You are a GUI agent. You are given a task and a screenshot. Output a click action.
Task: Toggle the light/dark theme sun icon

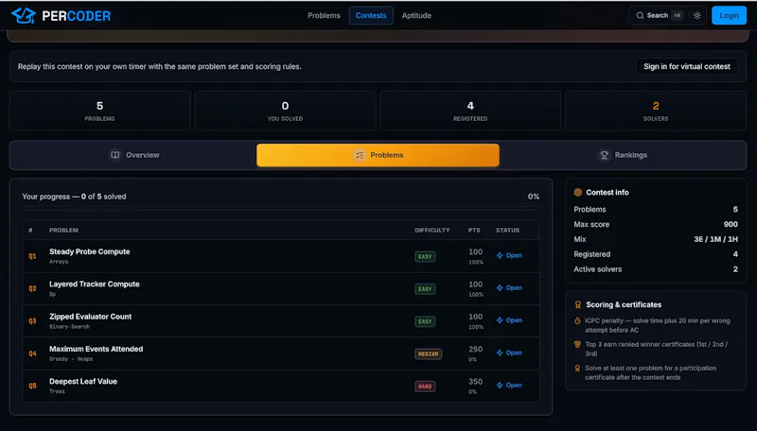tap(696, 15)
